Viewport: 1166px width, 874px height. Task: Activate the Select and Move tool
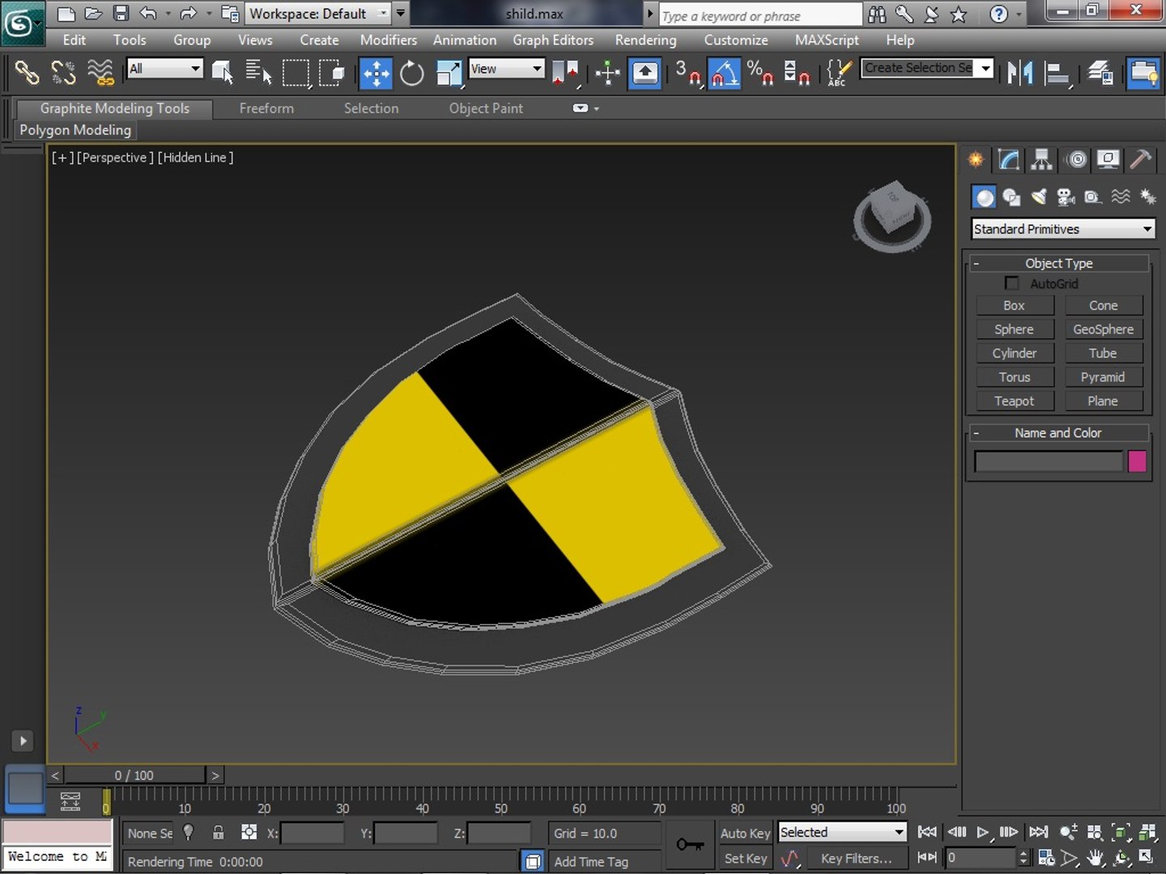click(x=376, y=73)
